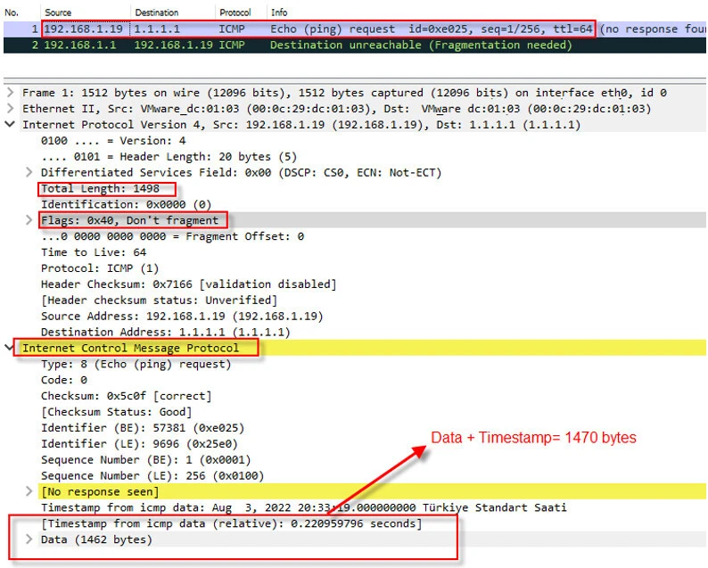Expand the Data (1462 bytes) node
The image size is (708, 568).
[31, 539]
